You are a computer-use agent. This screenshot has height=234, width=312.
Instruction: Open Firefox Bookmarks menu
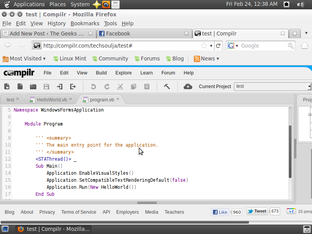[x=85, y=23]
